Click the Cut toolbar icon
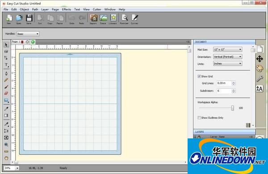 click(40, 19)
